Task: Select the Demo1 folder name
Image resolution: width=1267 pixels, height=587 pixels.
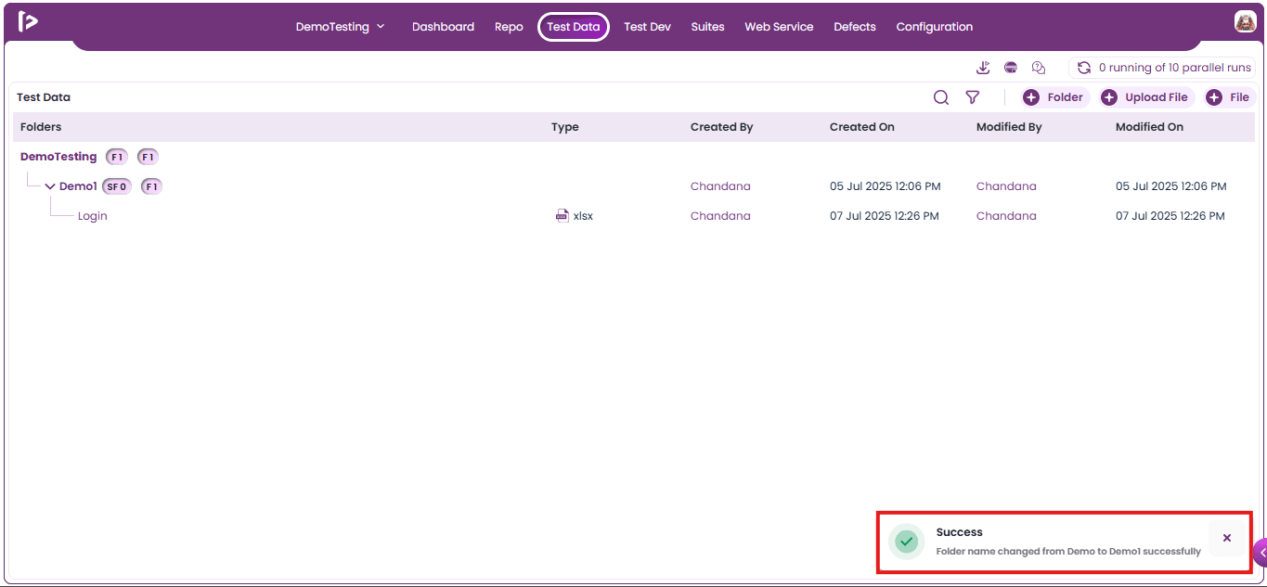Action: (x=78, y=186)
